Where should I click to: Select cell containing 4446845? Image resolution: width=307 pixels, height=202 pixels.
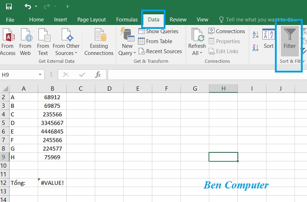(x=52, y=132)
